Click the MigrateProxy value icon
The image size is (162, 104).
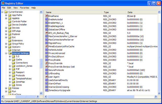click(x=47, y=43)
